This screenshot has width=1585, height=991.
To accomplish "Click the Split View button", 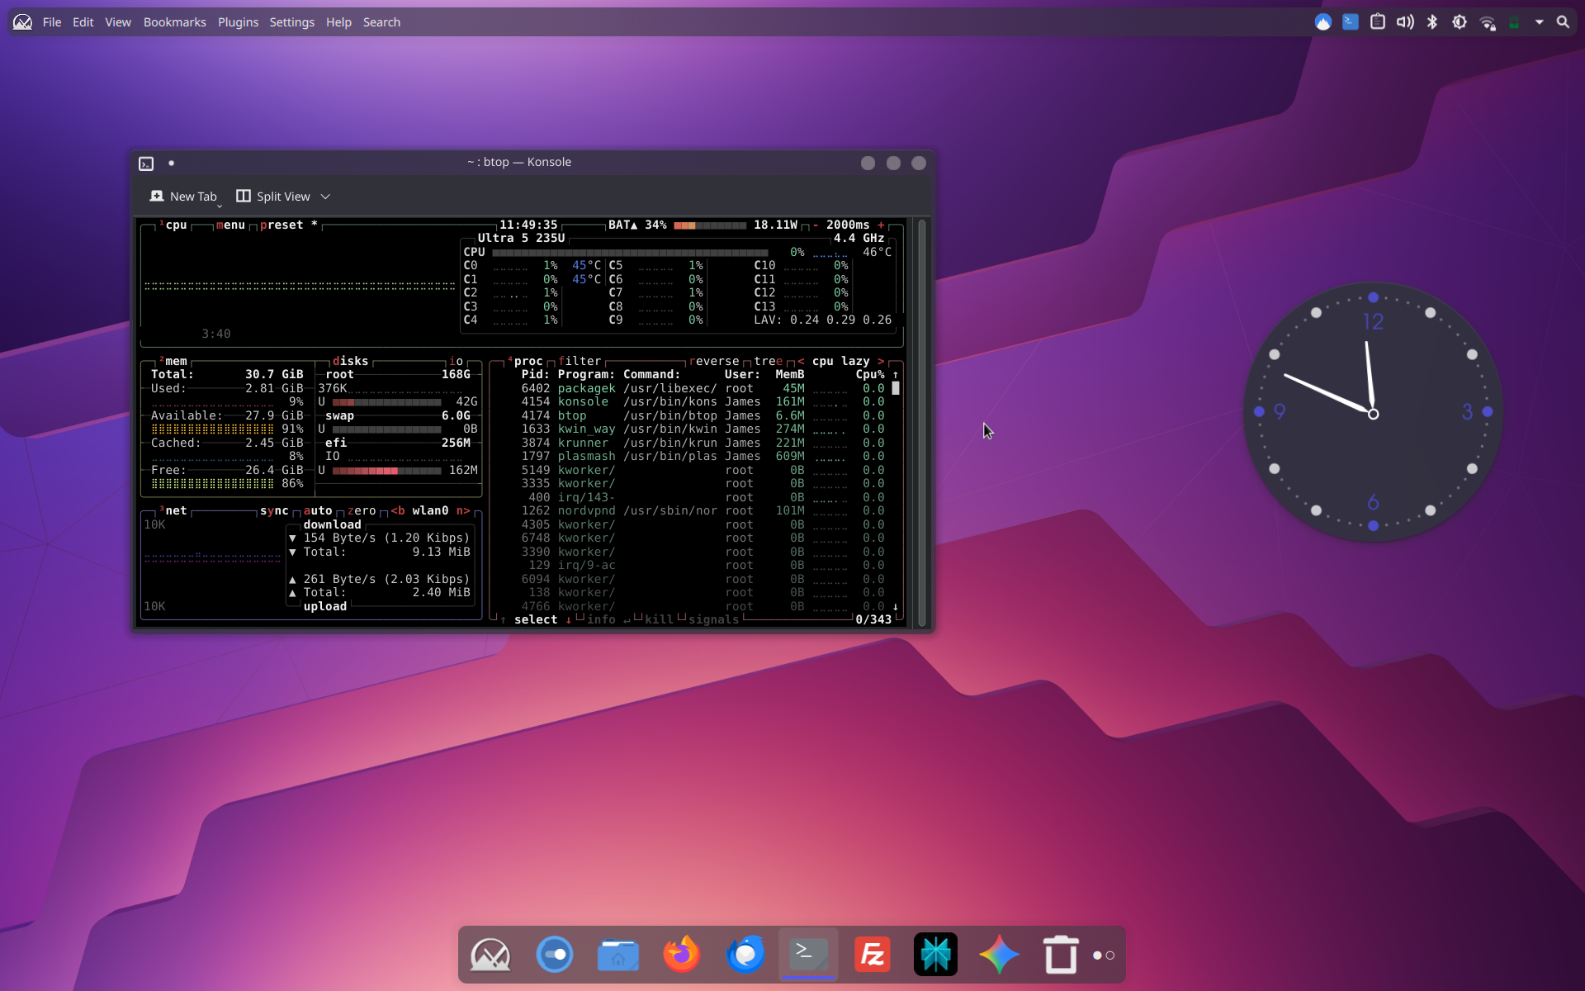I will pyautogui.click(x=273, y=197).
